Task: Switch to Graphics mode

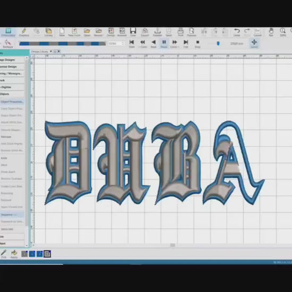Action: tap(24, 32)
